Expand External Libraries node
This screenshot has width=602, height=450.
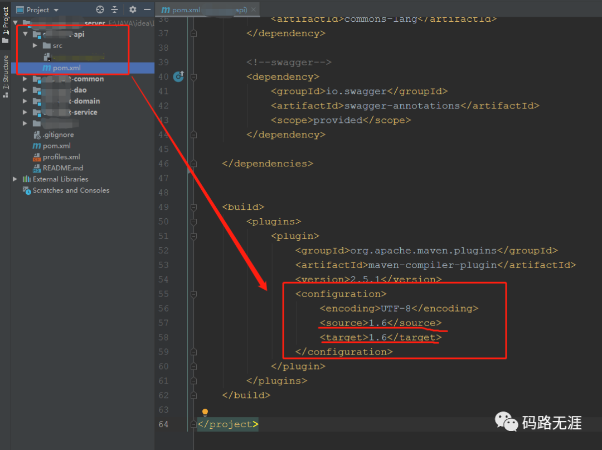point(15,179)
